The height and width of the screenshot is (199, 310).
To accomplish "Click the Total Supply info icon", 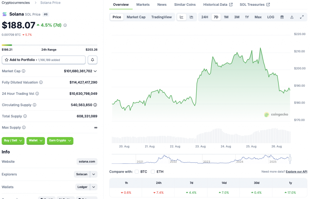I will click(x=25, y=116).
